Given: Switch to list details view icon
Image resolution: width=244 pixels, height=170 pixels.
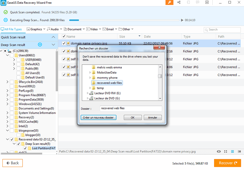Looking at the screenshot, I should (233, 152).
